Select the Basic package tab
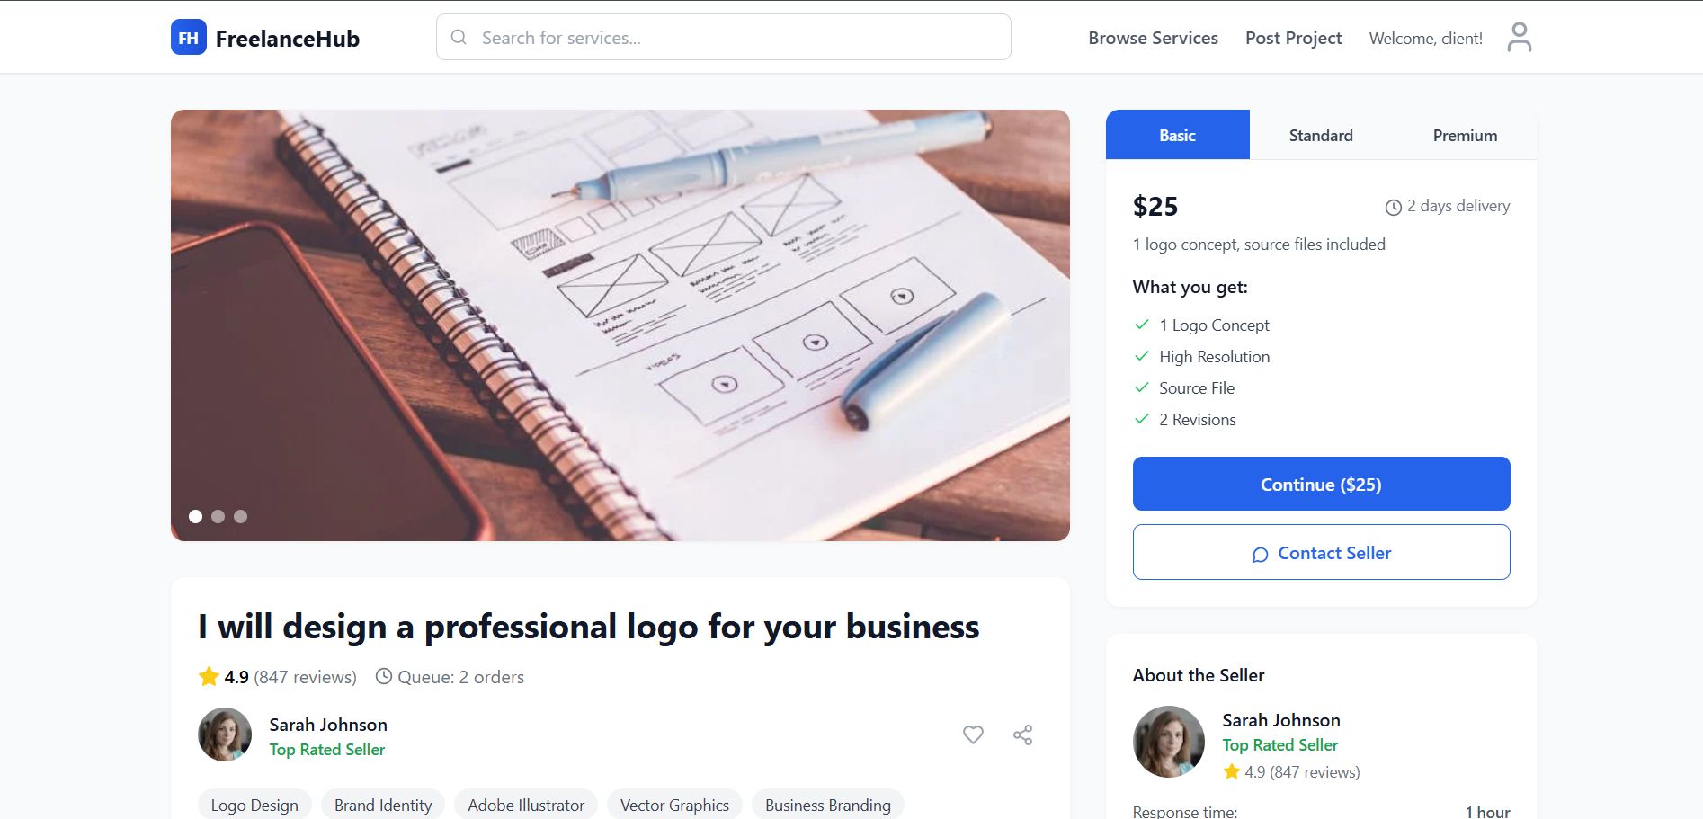Viewport: 1703px width, 819px height. coord(1177,135)
